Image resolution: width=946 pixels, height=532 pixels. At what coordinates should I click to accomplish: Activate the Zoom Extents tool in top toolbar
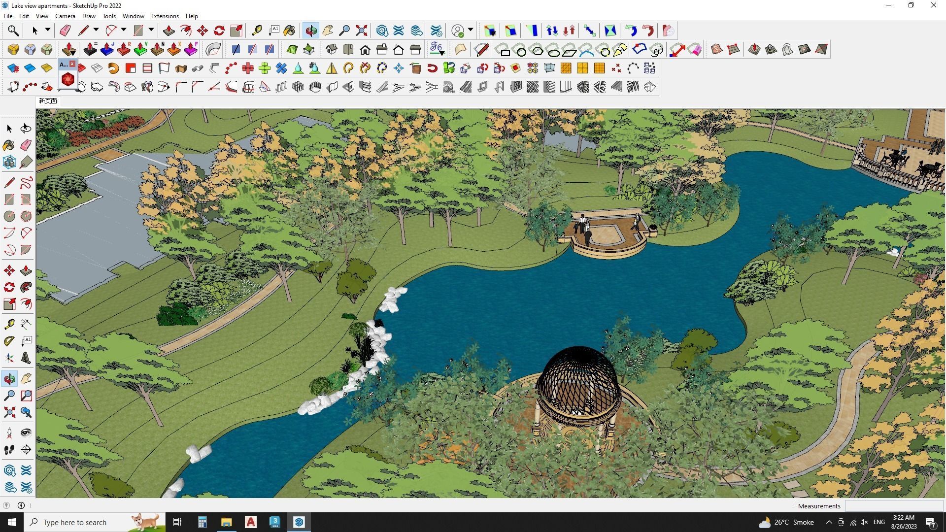pos(361,31)
